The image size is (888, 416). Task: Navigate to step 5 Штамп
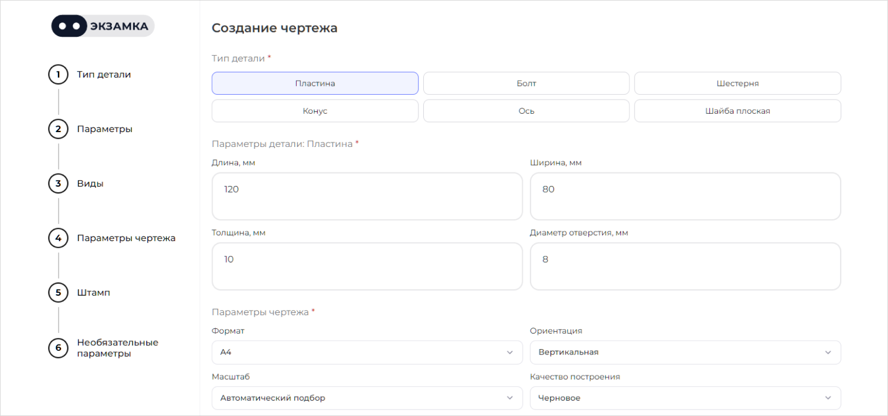(x=93, y=293)
